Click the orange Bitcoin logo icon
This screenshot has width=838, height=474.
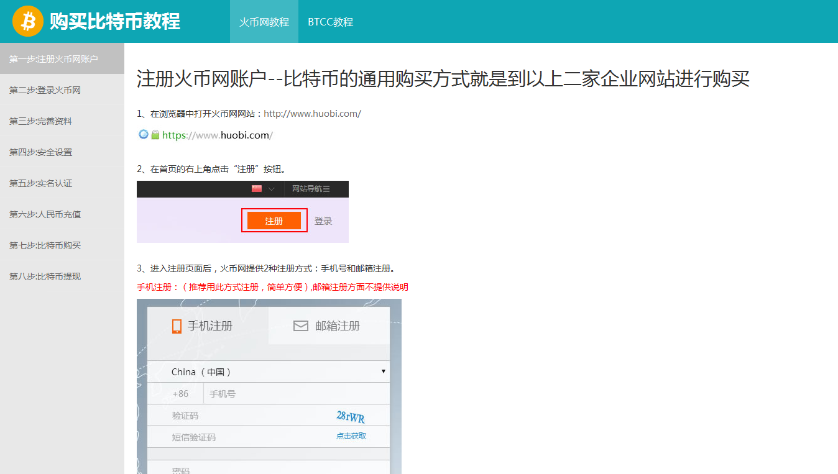[x=28, y=22]
